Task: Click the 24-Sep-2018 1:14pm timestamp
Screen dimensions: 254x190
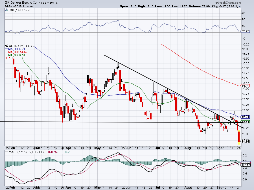Action: [18, 6]
